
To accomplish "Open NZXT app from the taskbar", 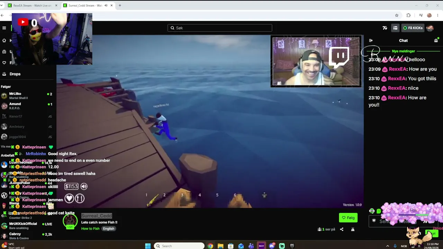I will (x=261, y=246).
